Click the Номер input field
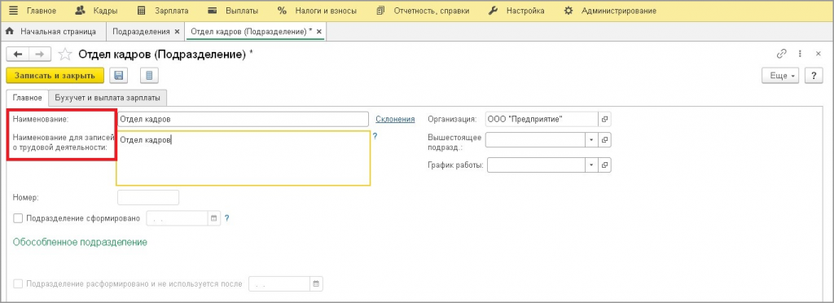Screen dimensions: 834x303 [148, 197]
